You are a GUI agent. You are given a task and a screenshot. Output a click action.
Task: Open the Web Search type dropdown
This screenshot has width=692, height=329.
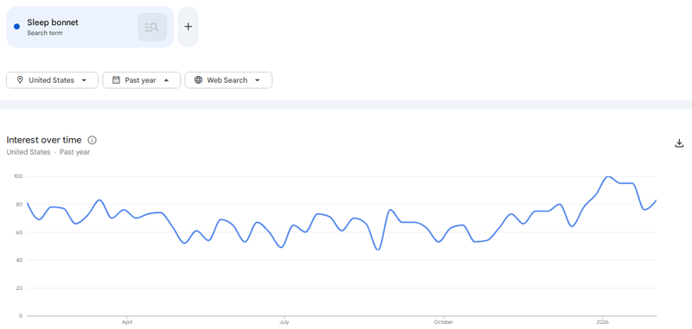[x=228, y=80]
